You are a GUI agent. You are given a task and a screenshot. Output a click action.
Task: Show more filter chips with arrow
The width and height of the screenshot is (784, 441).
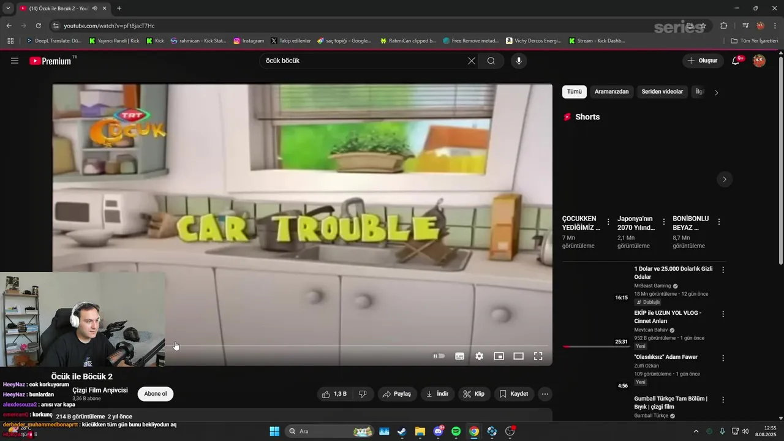[x=717, y=92]
